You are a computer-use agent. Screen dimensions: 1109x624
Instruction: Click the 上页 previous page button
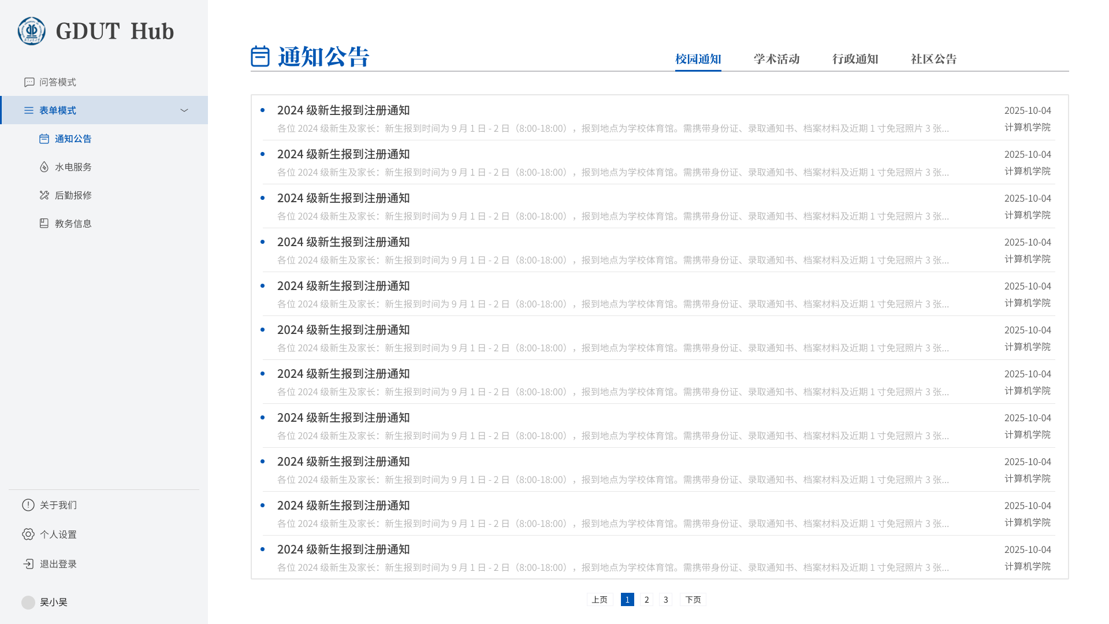tap(600, 600)
